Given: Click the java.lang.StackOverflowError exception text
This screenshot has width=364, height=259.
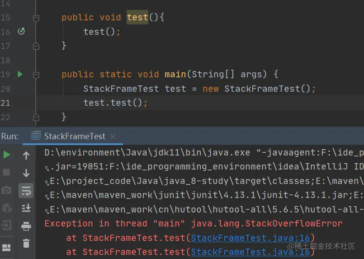Looking at the screenshot, I should (267, 223).
